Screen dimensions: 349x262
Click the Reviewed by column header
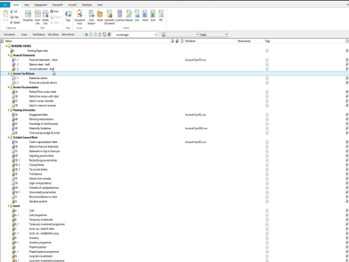250,41
